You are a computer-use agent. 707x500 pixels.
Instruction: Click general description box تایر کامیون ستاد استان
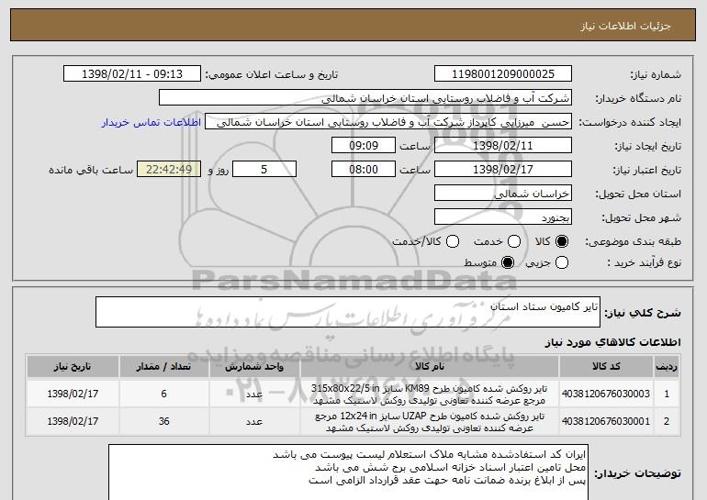click(348, 312)
